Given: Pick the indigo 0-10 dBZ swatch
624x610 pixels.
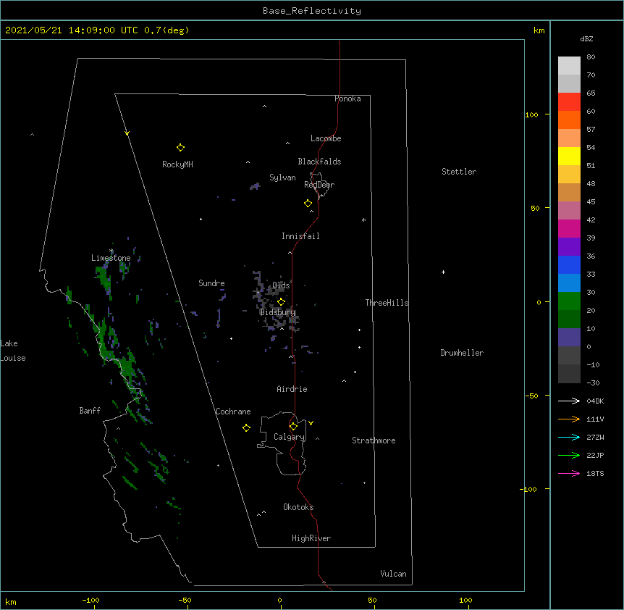Looking at the screenshot, I should coord(569,338).
